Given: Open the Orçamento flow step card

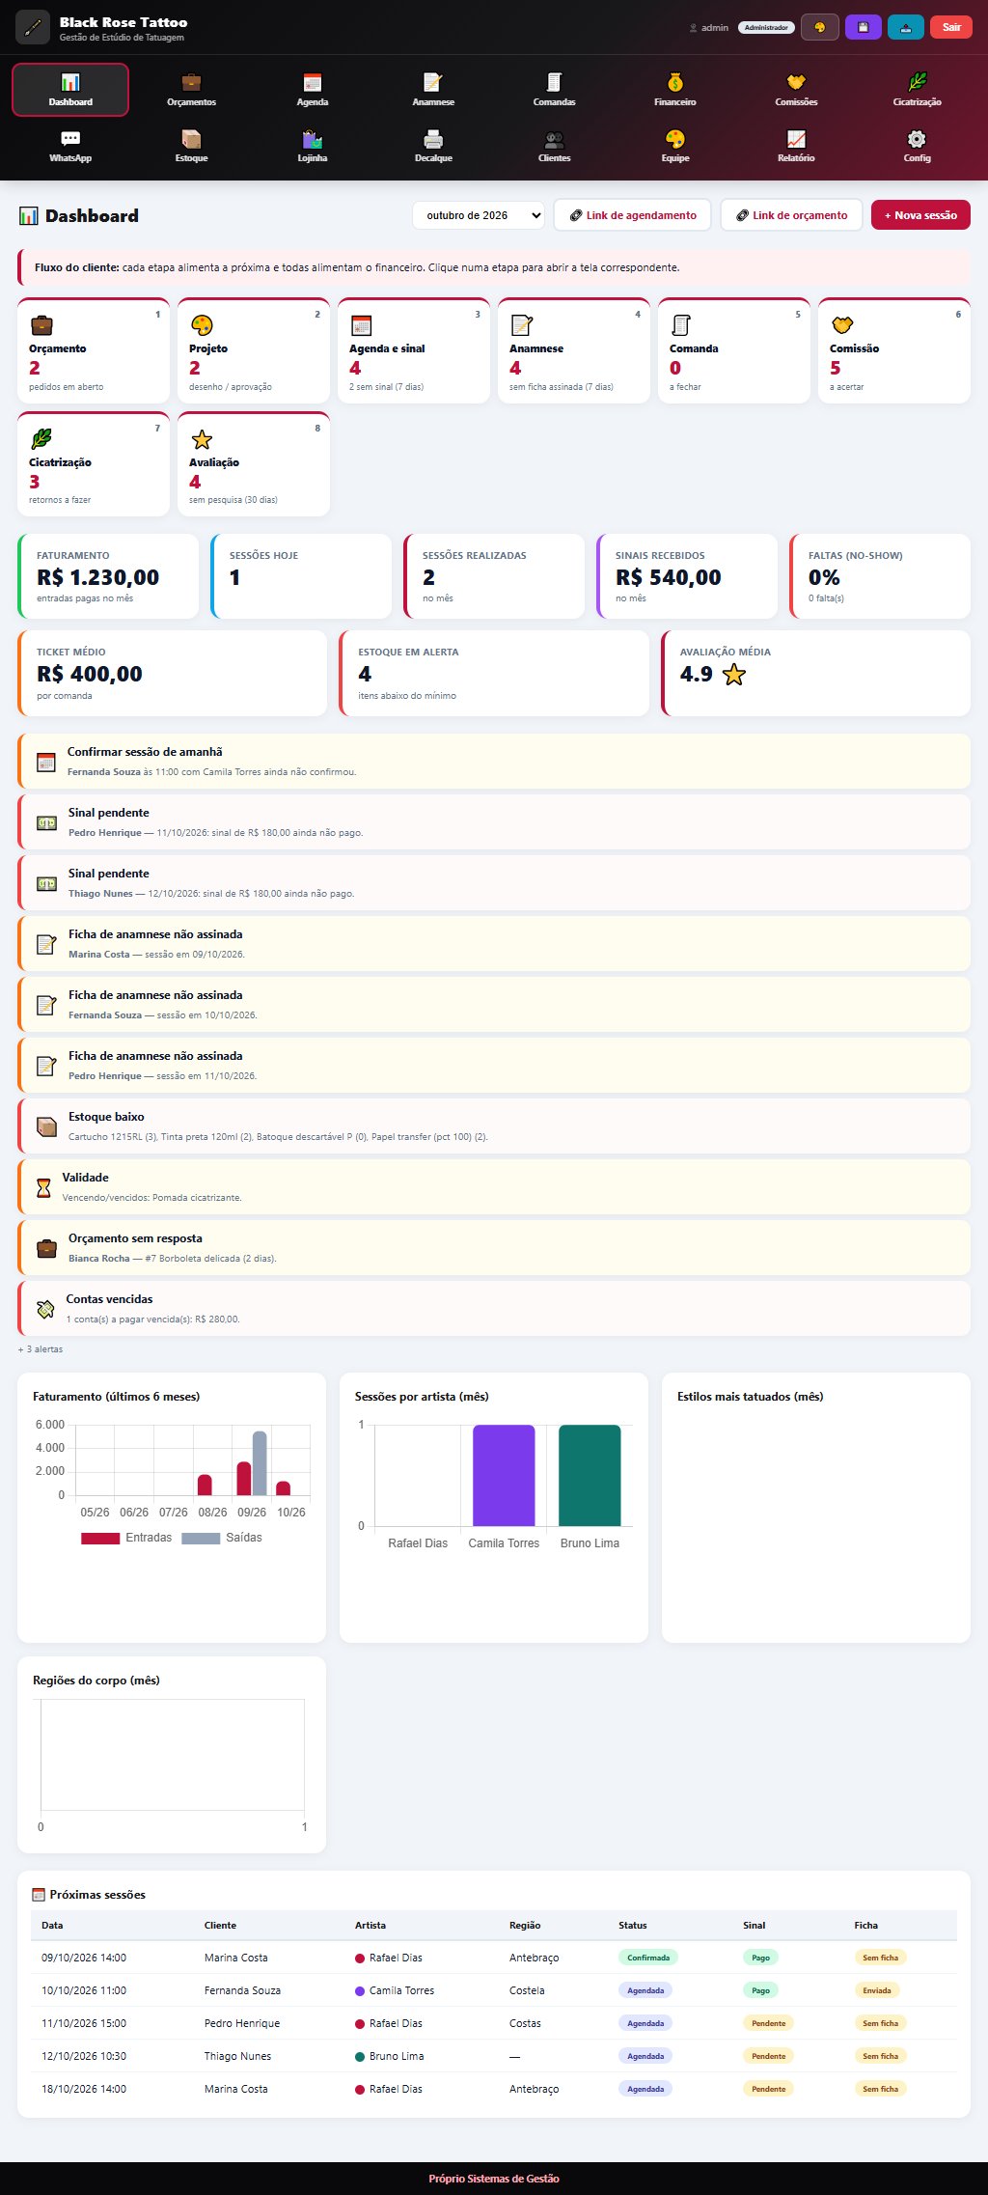Looking at the screenshot, I should pos(94,350).
